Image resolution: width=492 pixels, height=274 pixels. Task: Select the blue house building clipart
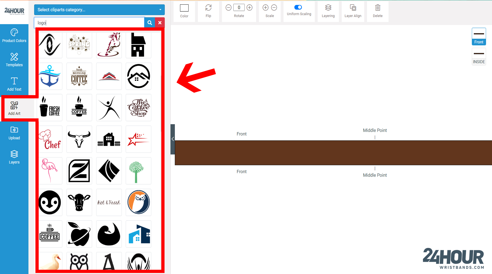pos(138,234)
